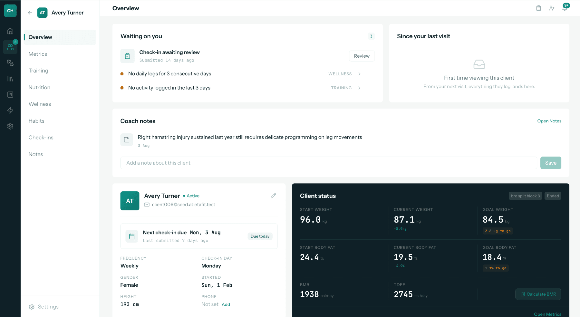
Task: Go back using the arrow beside Avery Turner
Action: tap(30, 13)
